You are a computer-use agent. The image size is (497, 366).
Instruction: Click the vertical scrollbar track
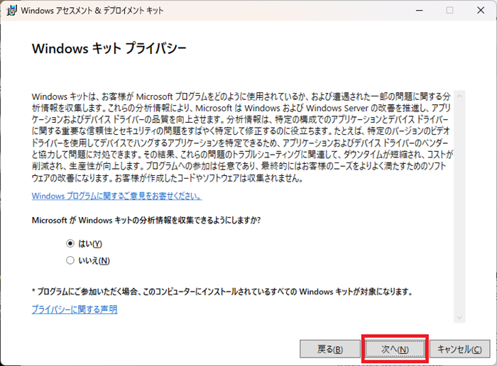point(459,206)
